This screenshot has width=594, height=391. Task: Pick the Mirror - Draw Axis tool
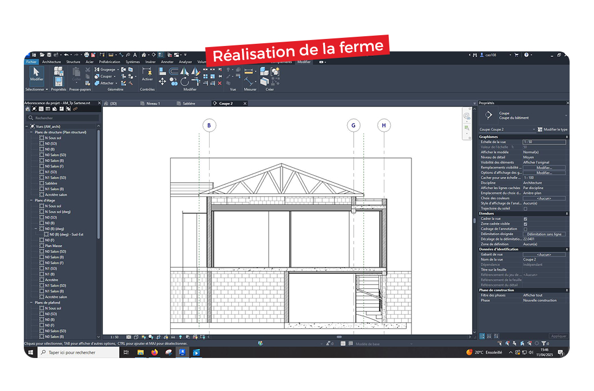195,71
